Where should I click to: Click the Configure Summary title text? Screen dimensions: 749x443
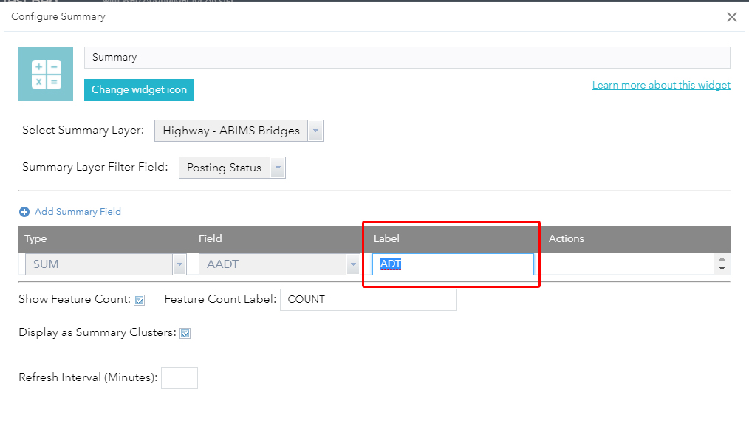click(58, 17)
